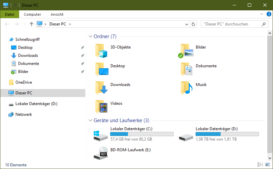Select the Videos folder icon
The height and width of the screenshot is (169, 273).
(101, 106)
